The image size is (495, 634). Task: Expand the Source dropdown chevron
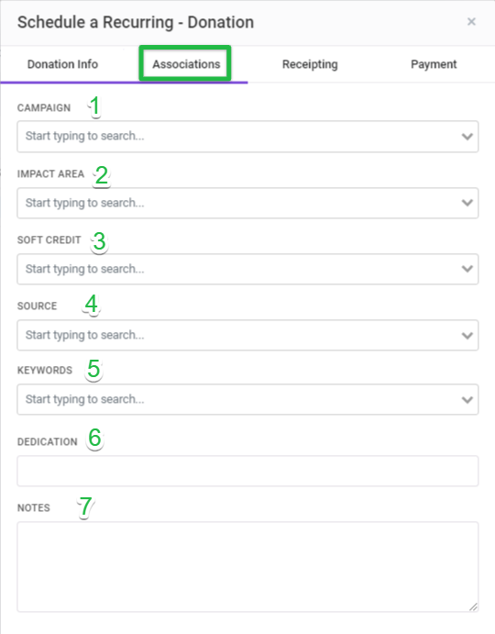click(x=467, y=335)
